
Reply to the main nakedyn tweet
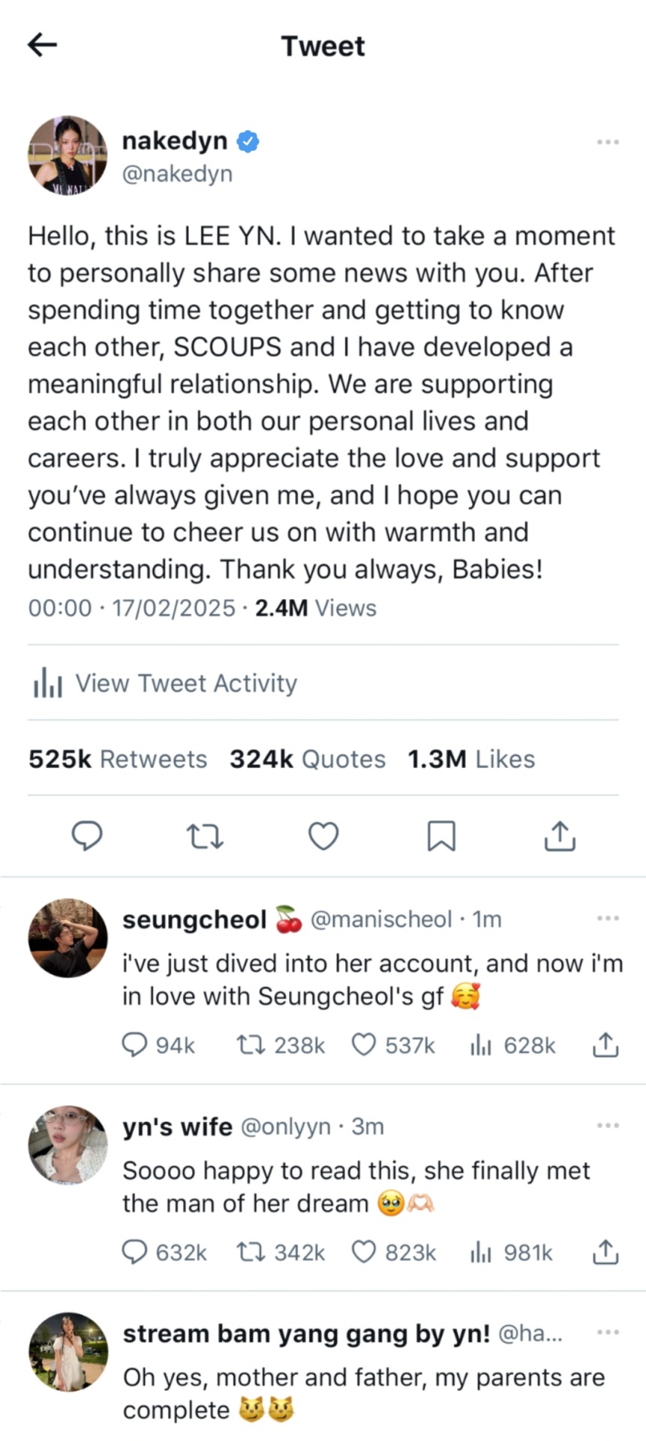tap(87, 835)
